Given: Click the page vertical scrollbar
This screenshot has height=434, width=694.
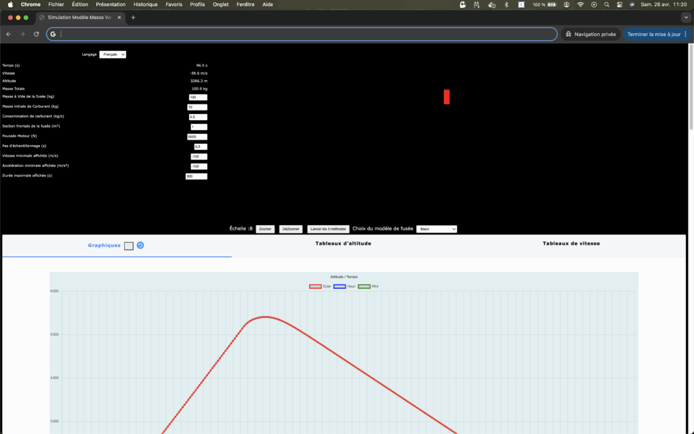Looking at the screenshot, I should coord(691,89).
